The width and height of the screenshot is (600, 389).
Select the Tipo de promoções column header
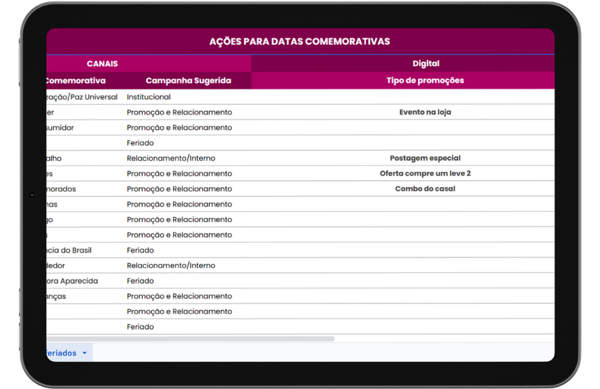pos(425,81)
